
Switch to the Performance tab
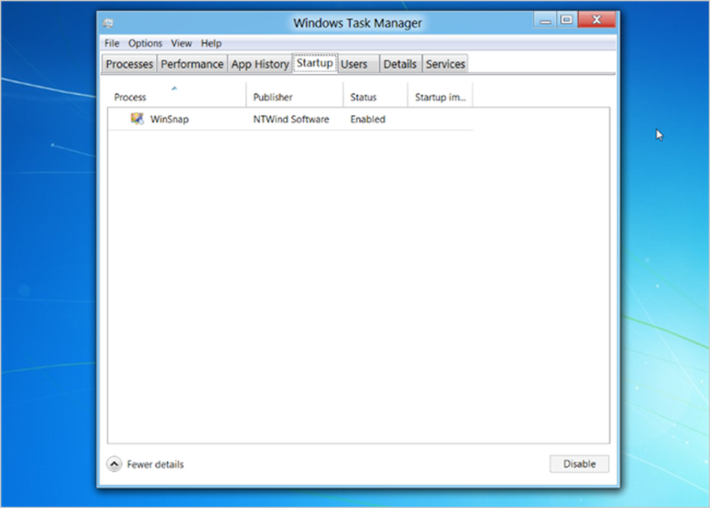click(192, 65)
